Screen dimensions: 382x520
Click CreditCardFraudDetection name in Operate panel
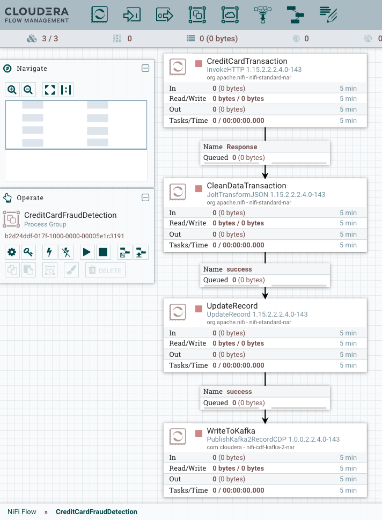click(x=70, y=215)
